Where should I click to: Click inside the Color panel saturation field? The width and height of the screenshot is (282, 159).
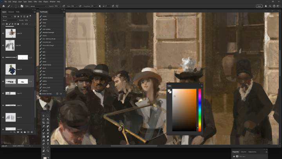click(x=184, y=110)
